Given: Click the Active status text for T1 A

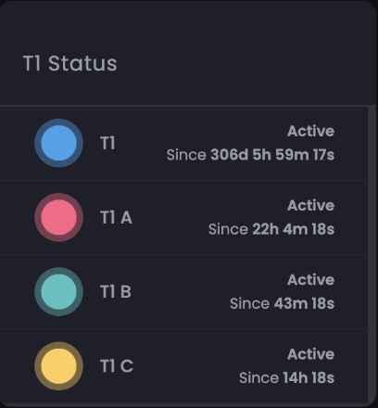Looking at the screenshot, I should coord(310,205).
